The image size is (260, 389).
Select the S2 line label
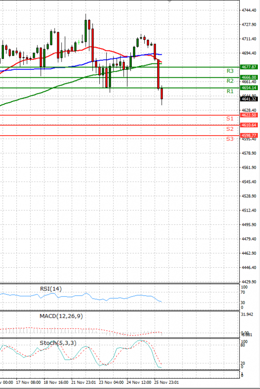point(230,129)
